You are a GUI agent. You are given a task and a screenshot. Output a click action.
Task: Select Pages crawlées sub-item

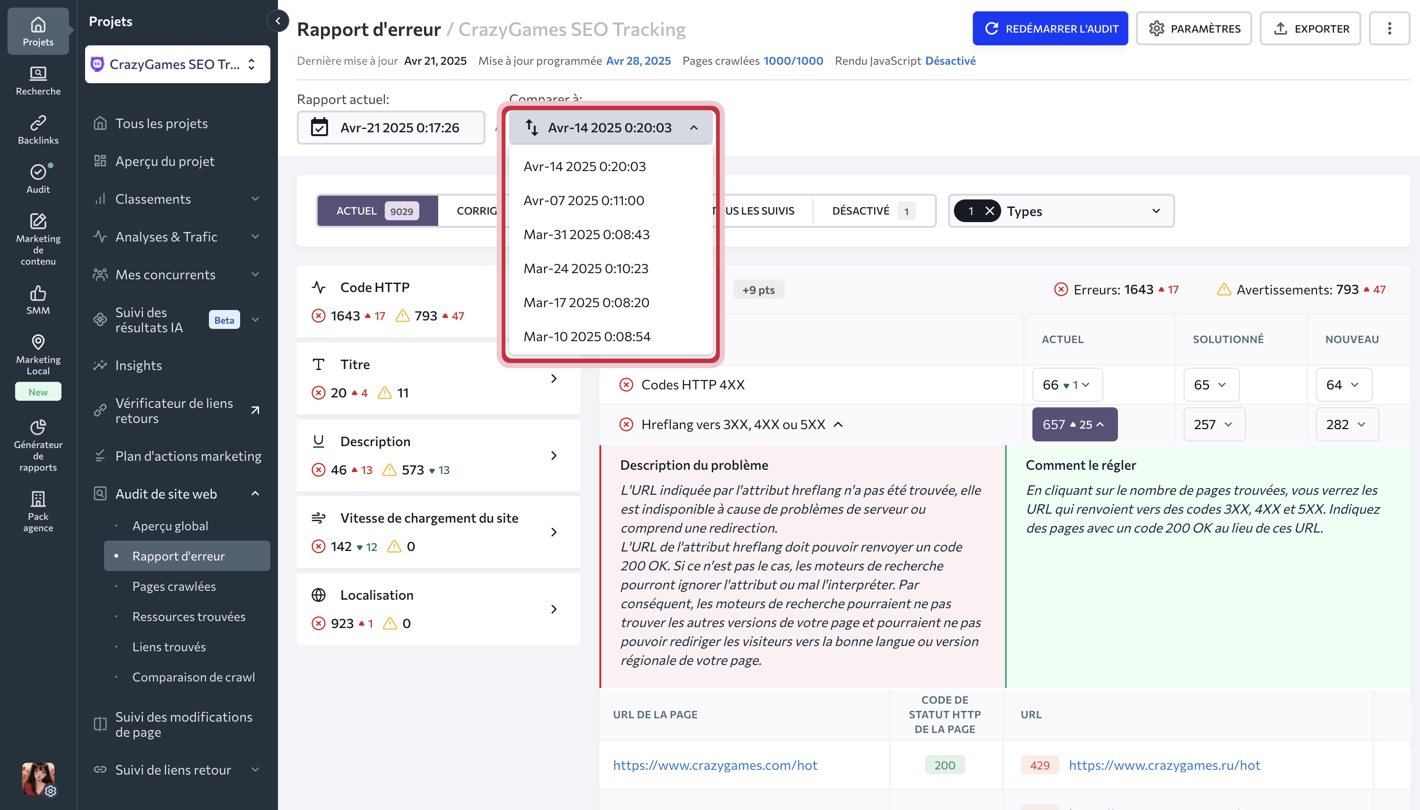pos(174,586)
